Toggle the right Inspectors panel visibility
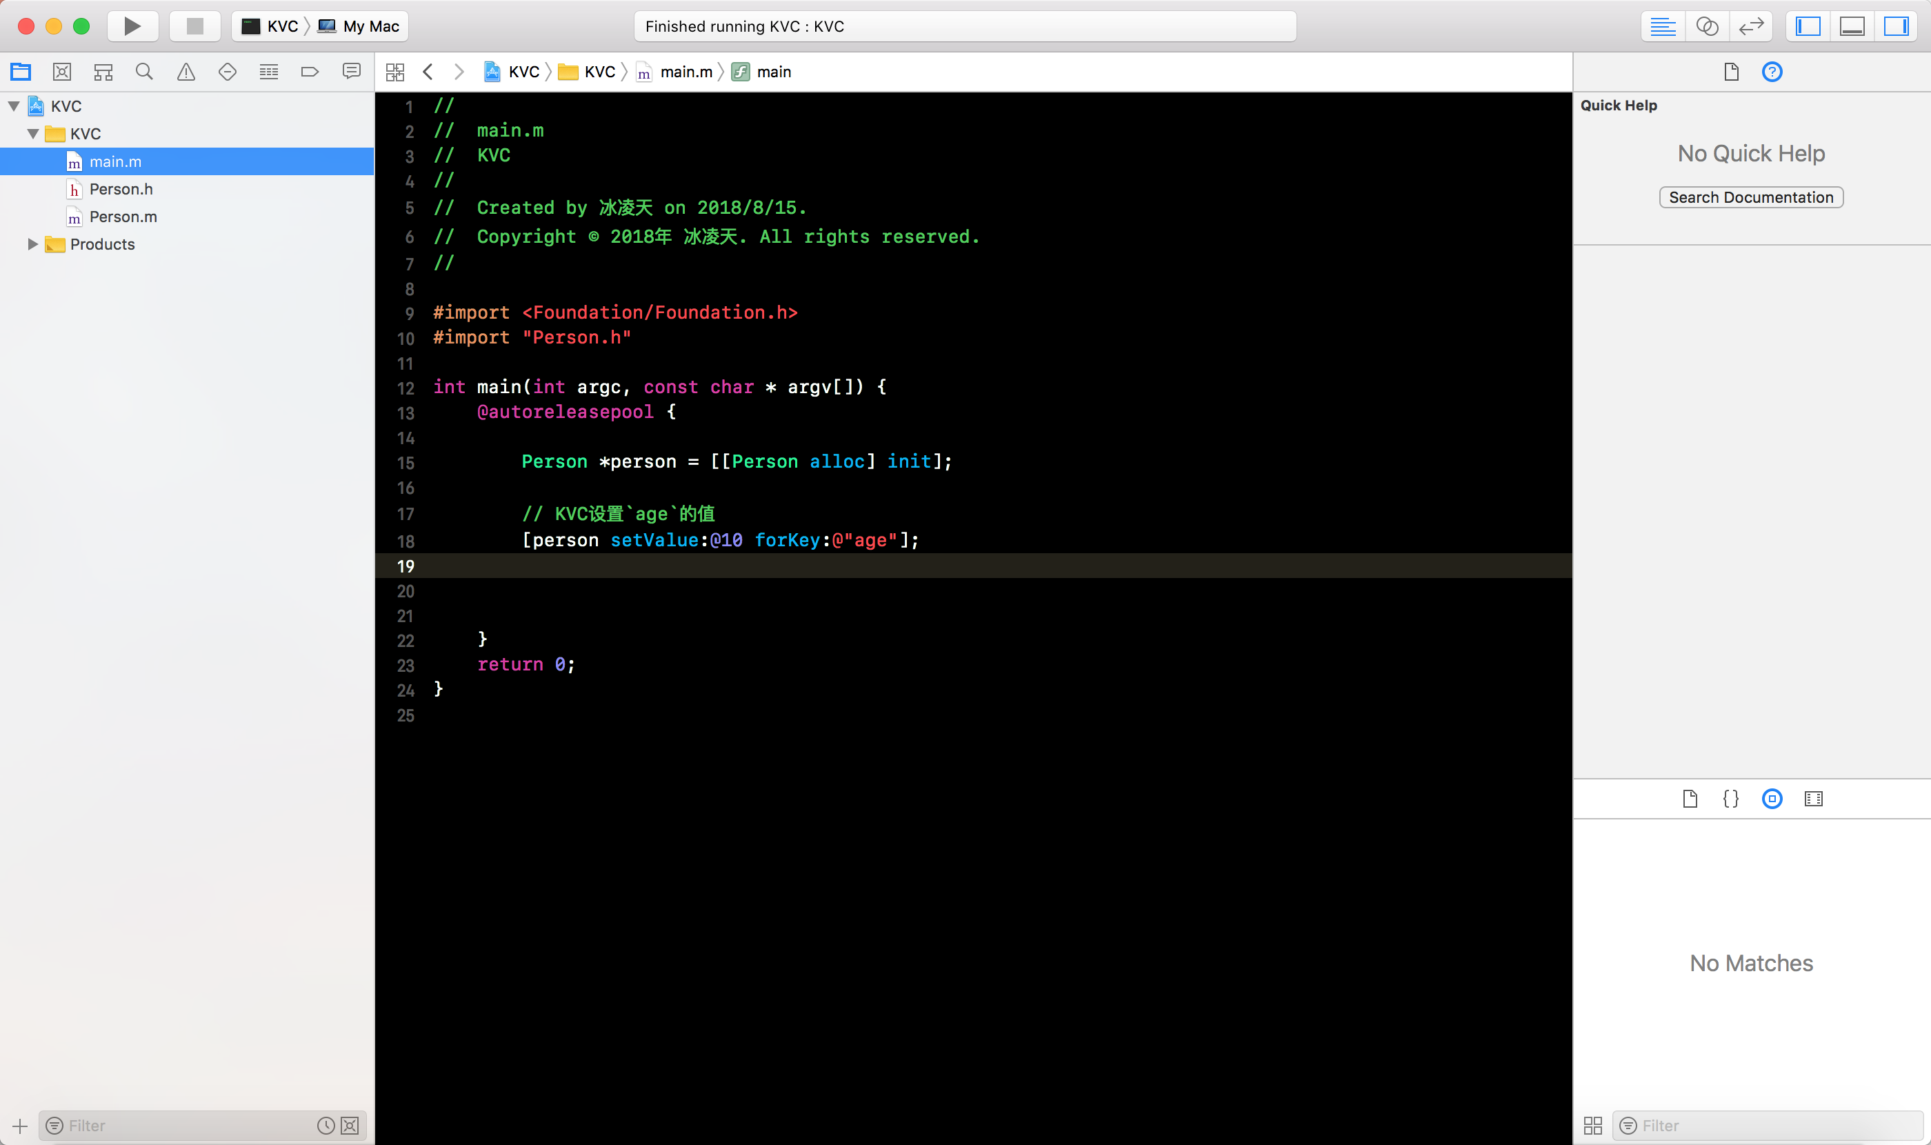Viewport: 1931px width, 1145px height. (x=1896, y=26)
